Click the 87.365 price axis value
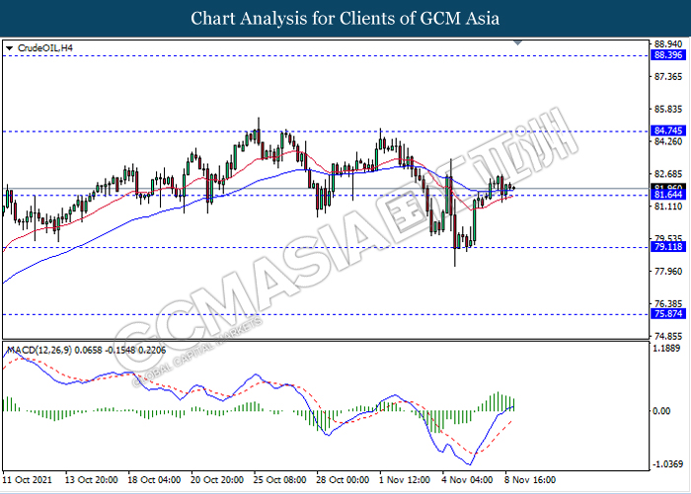691x494 pixels. tap(669, 77)
